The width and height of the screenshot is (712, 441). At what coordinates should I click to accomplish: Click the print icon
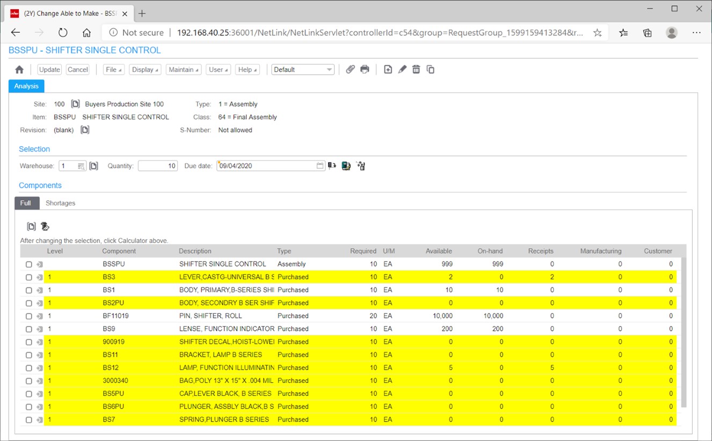pyautogui.click(x=365, y=69)
